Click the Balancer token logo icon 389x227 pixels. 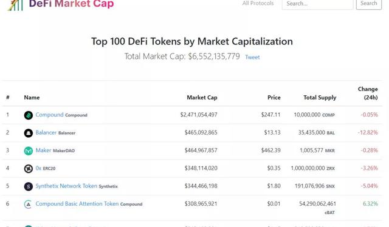click(29, 133)
